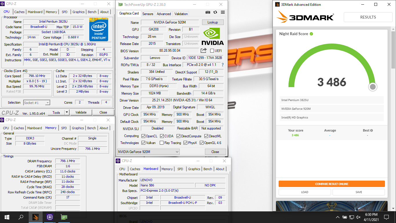Image resolution: width=396 pixels, height=223 pixels.
Task: Open the Validation tab in GPU-Z
Action: tap(181, 14)
